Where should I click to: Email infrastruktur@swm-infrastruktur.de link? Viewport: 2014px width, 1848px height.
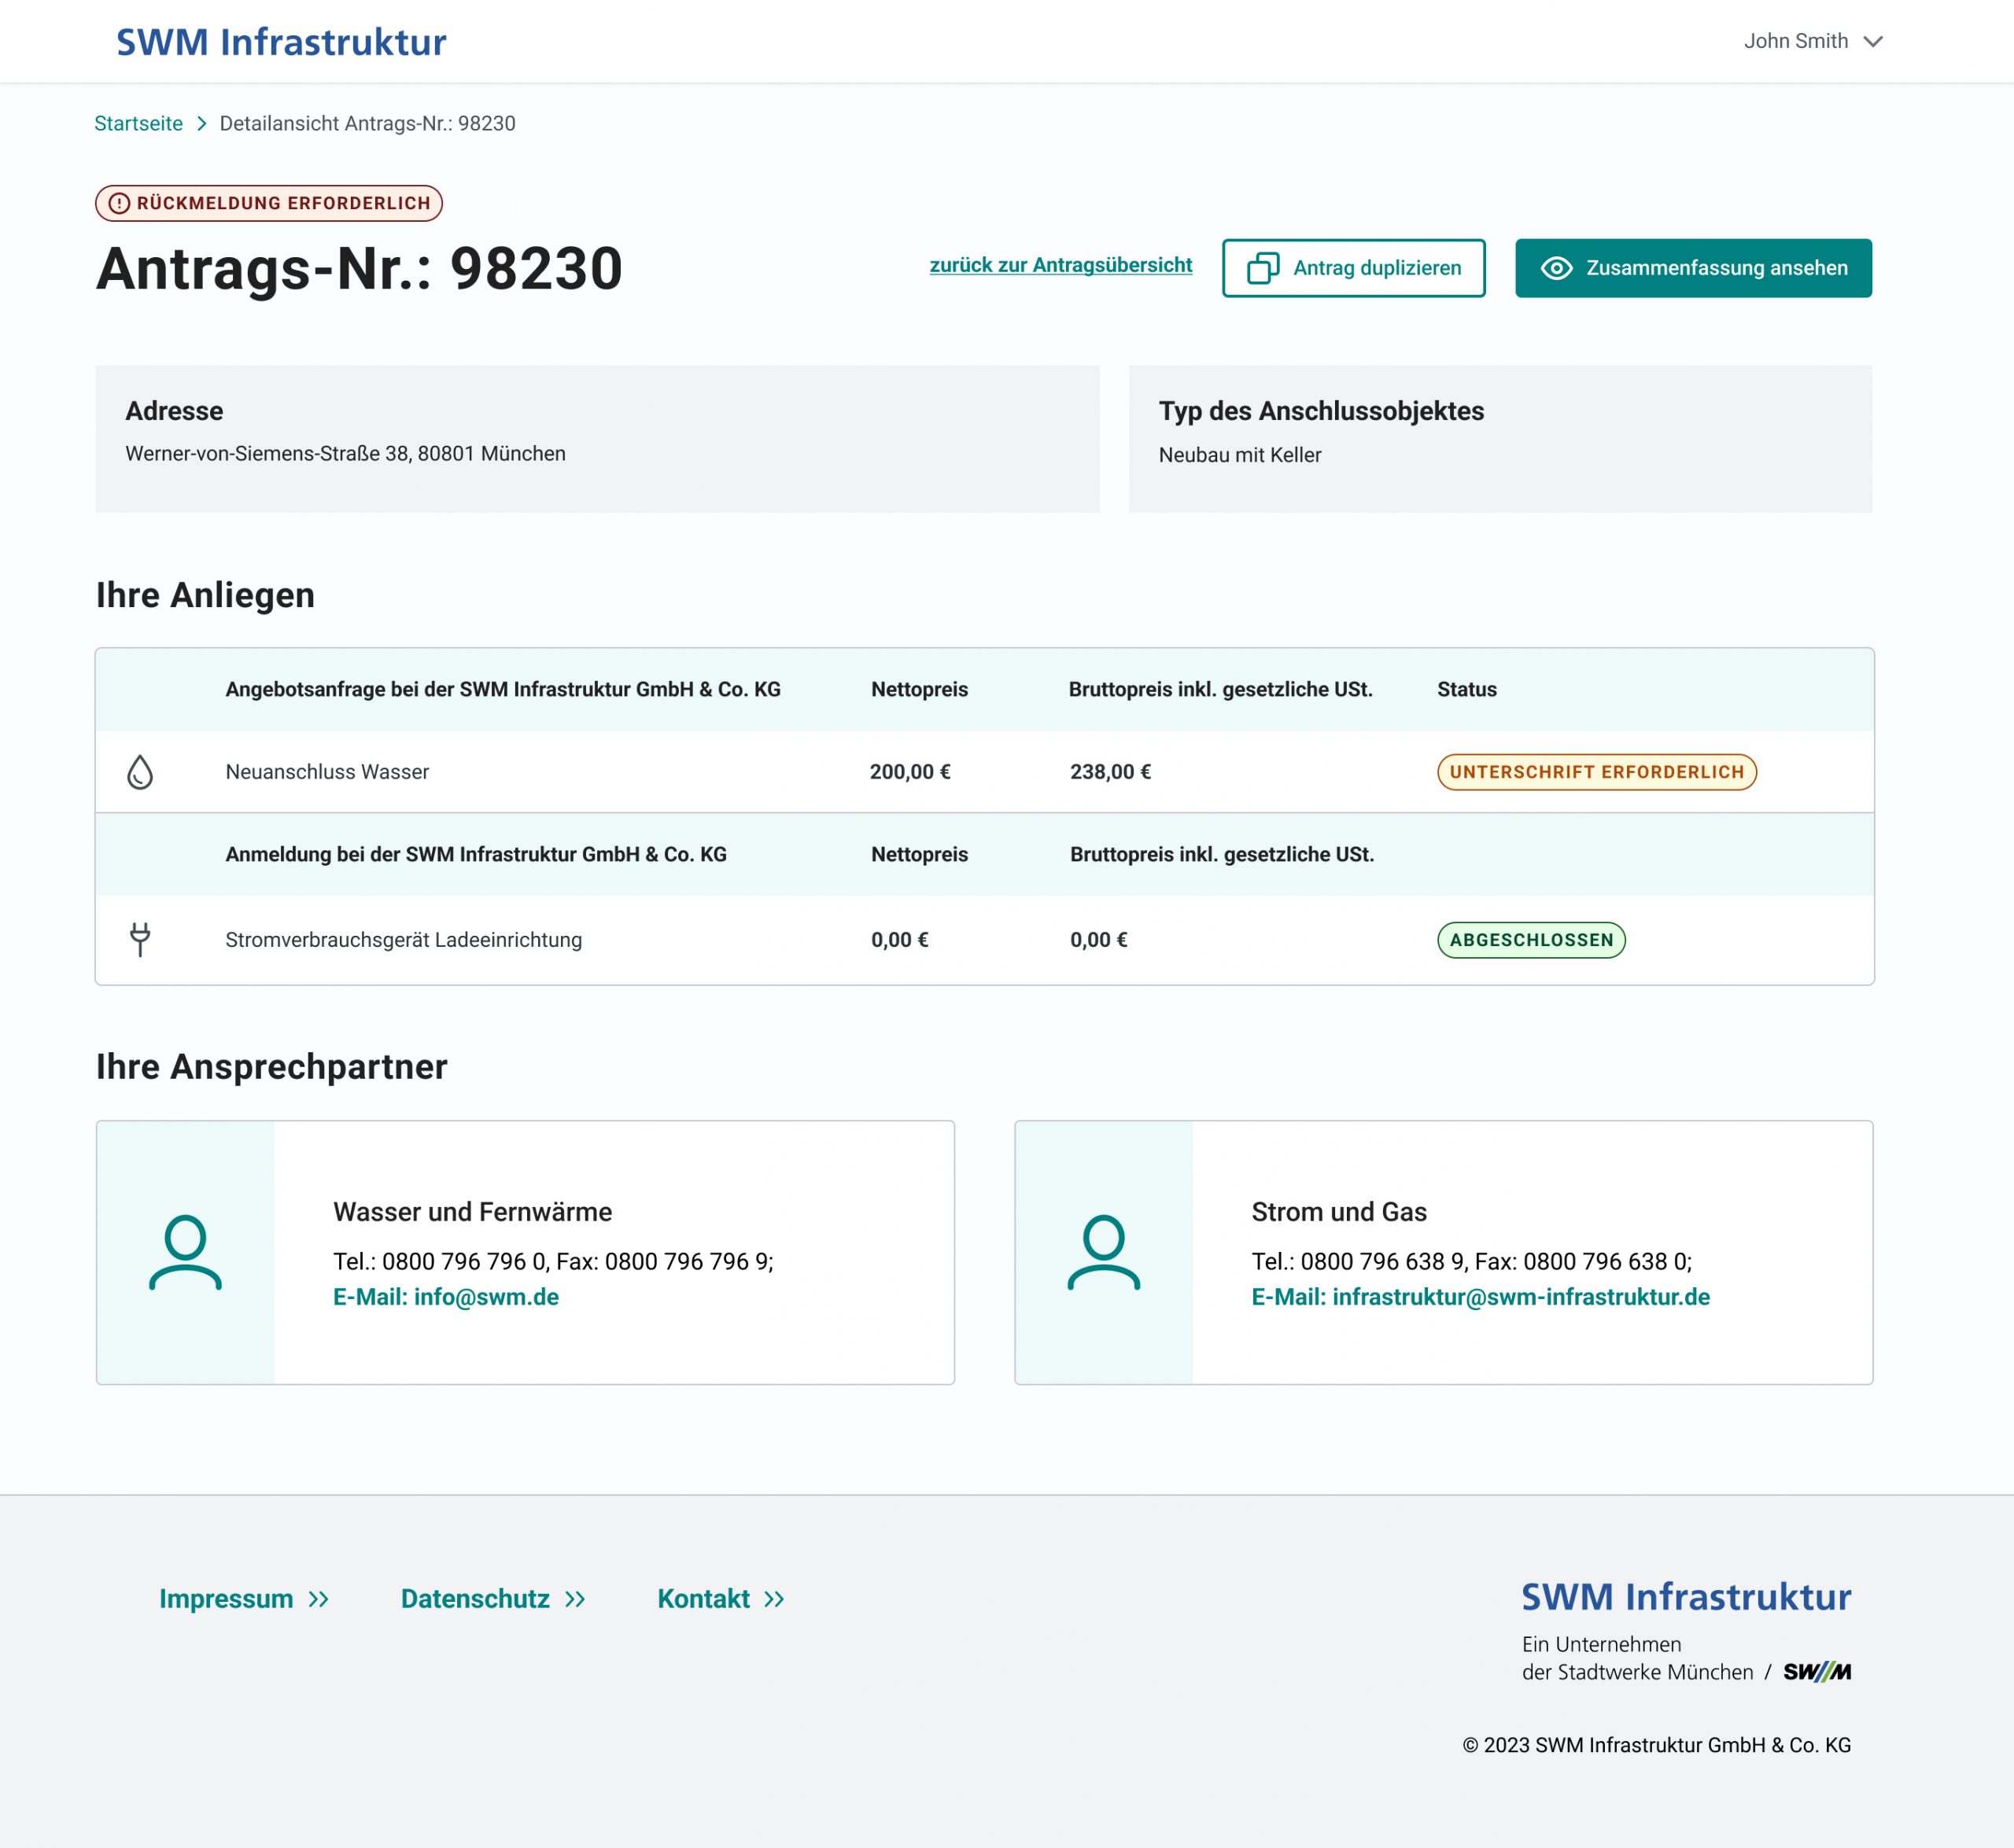1480,1297
